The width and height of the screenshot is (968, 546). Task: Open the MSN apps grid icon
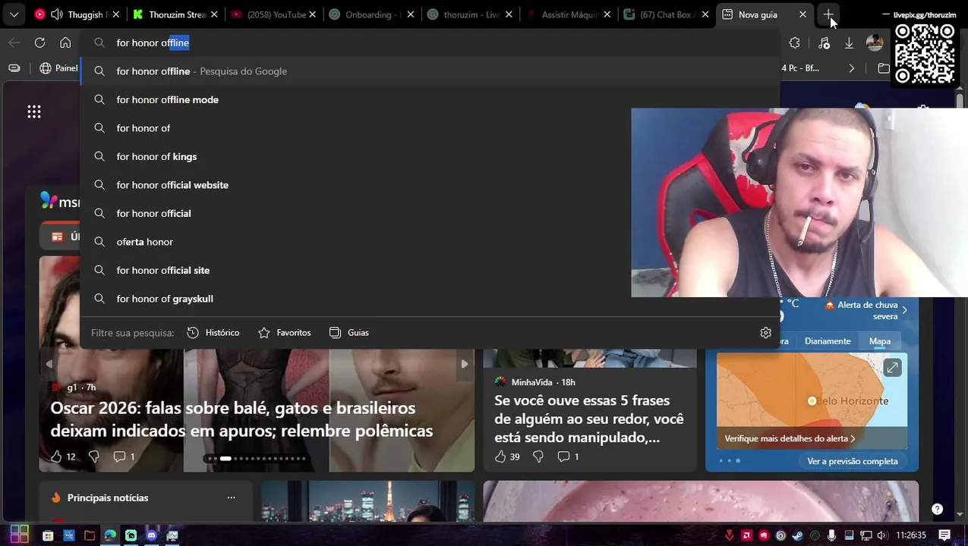click(34, 111)
